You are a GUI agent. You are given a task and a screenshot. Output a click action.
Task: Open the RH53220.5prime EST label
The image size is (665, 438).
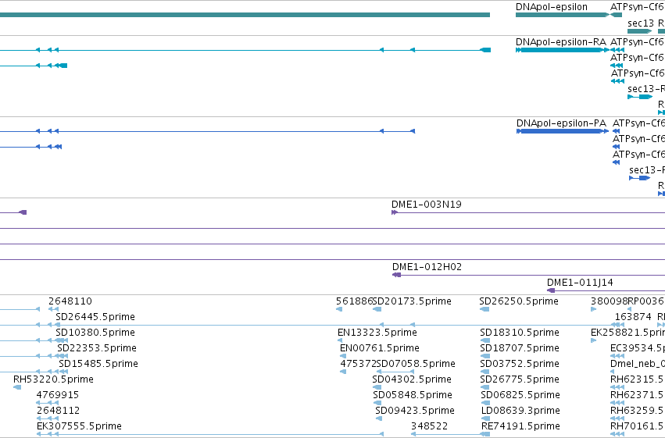coord(53,379)
